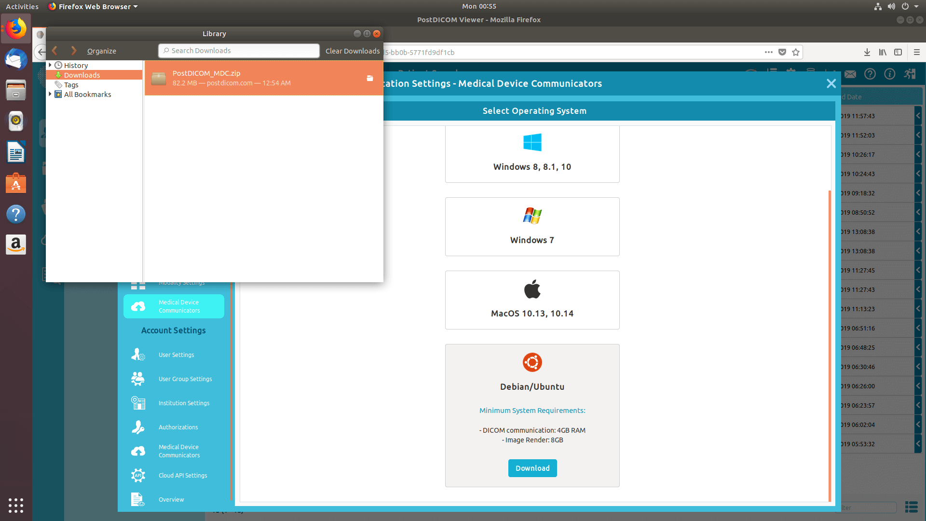Click the Firefox downloads arrow icon
This screenshot has height=521, width=926.
pos(867,52)
